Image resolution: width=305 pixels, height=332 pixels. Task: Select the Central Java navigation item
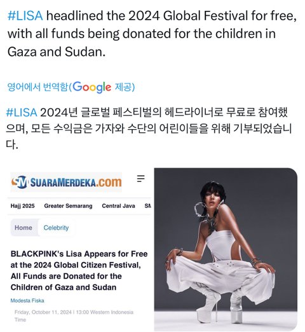pyautogui.click(x=118, y=206)
